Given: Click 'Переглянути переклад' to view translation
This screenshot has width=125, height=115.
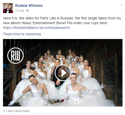Looking at the screenshot, I should [x=22, y=34].
